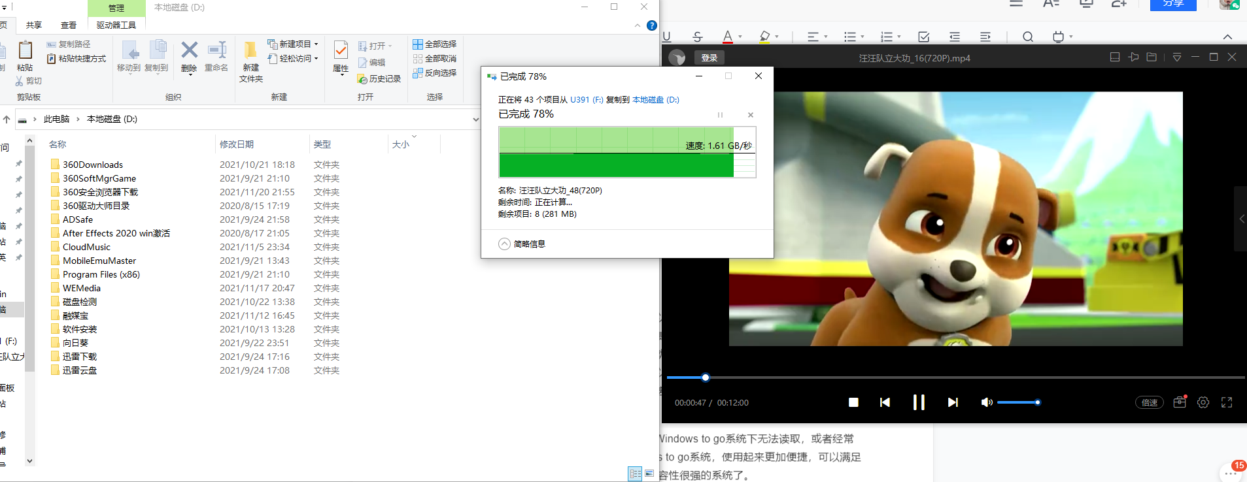Open the player title bar dropdown menu
Image resolution: width=1247 pixels, height=482 pixels.
[1177, 57]
